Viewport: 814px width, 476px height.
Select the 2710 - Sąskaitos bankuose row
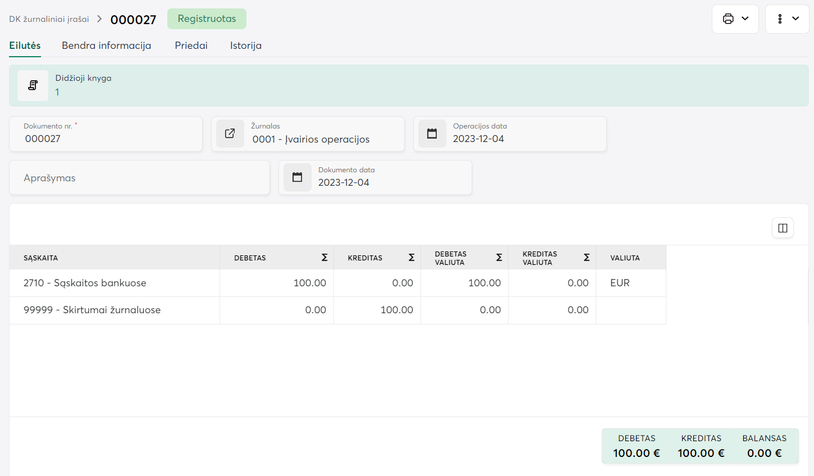(x=85, y=283)
